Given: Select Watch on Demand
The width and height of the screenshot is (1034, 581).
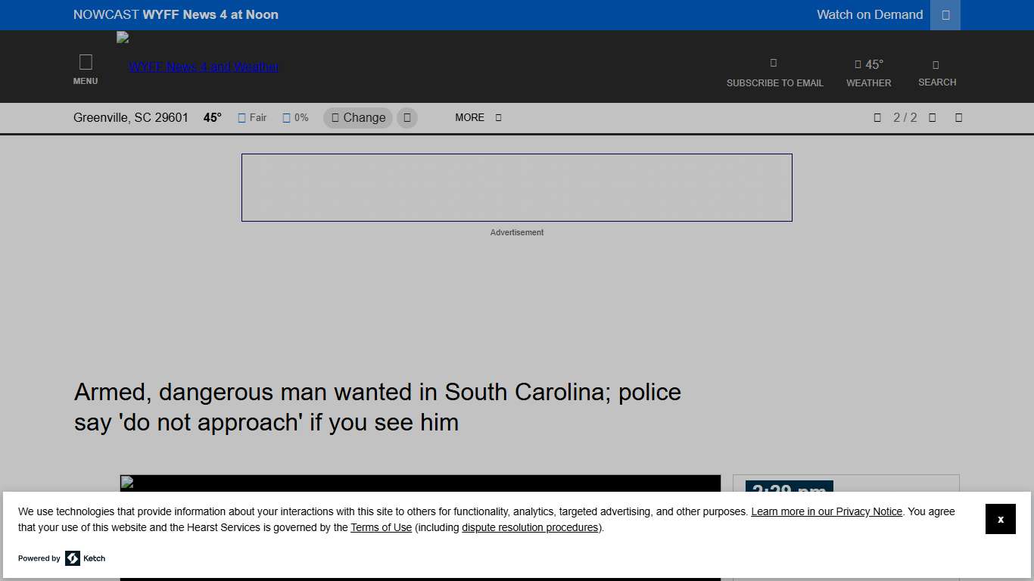Looking at the screenshot, I should [869, 14].
